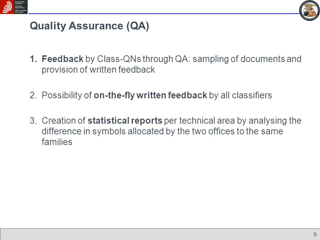Screen dimensions: 320x240
Task: Click the line starting difference in symbols allocated
Action: point(162,131)
